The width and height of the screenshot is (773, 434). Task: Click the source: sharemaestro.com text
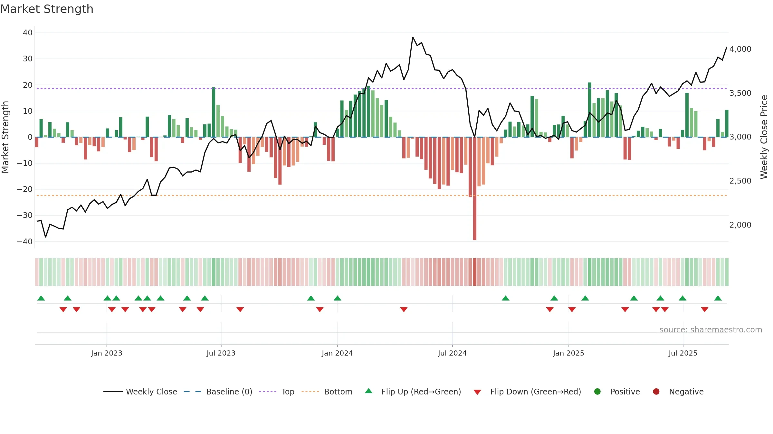point(711,330)
